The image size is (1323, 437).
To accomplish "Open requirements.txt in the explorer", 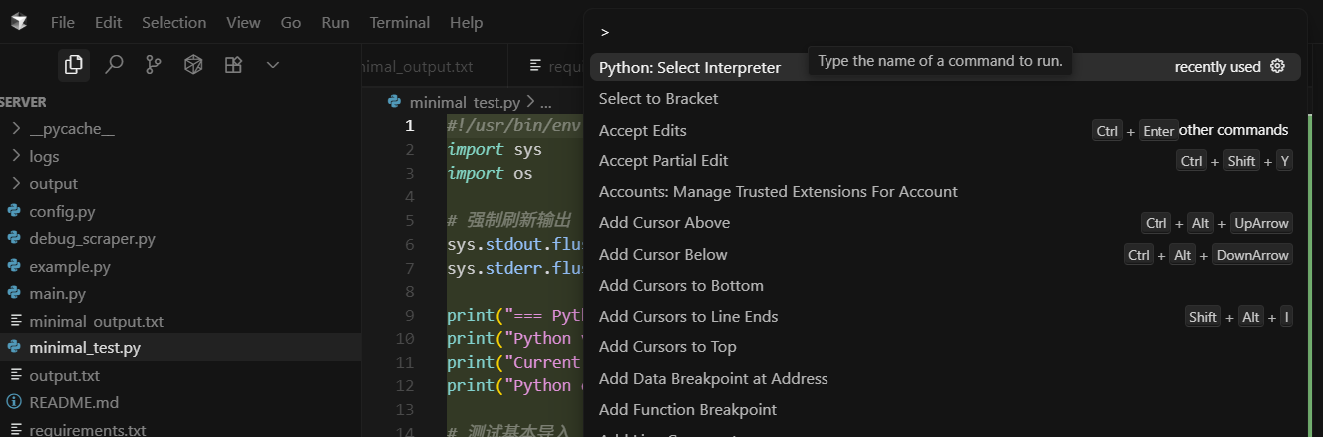I will click(x=180, y=430).
